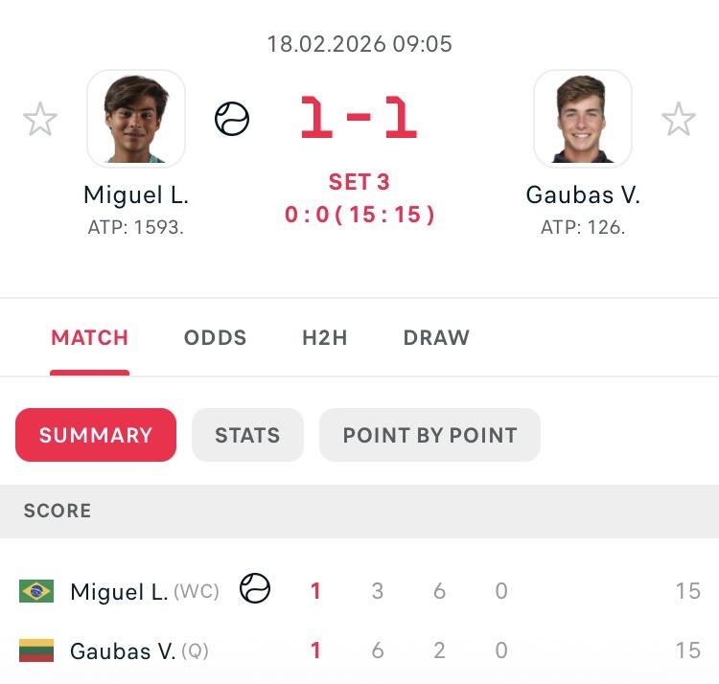Open the DRAW tab
The image size is (719, 684).
436,338
